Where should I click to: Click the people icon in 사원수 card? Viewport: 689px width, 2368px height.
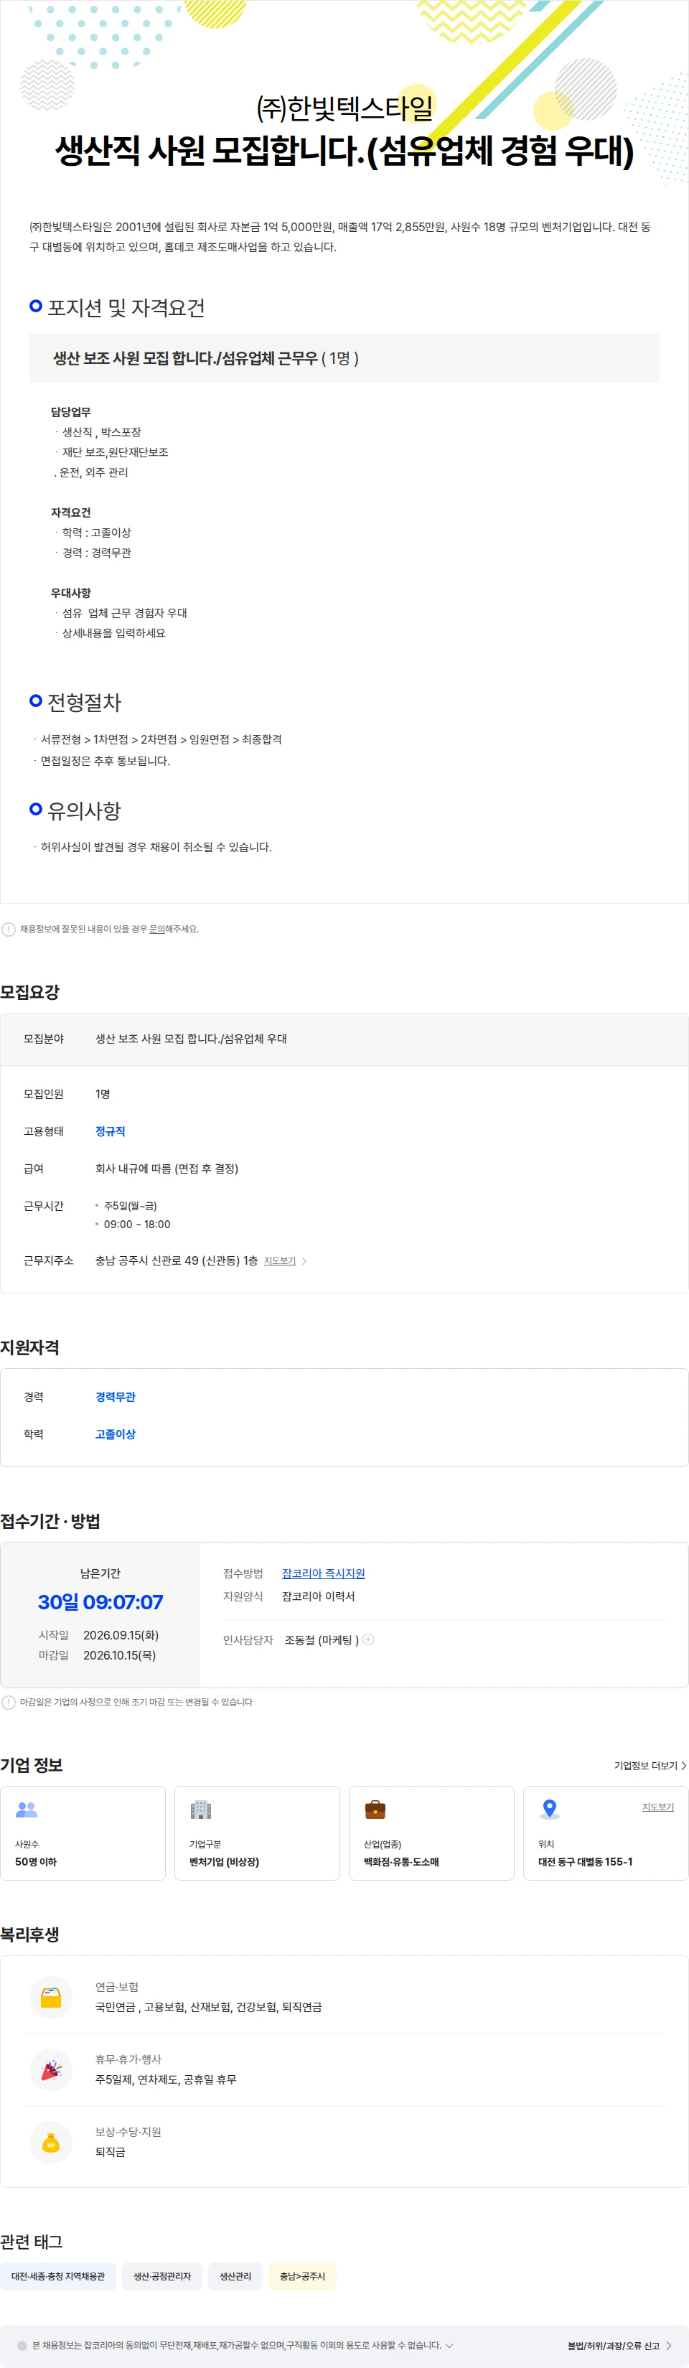pos(27,1809)
